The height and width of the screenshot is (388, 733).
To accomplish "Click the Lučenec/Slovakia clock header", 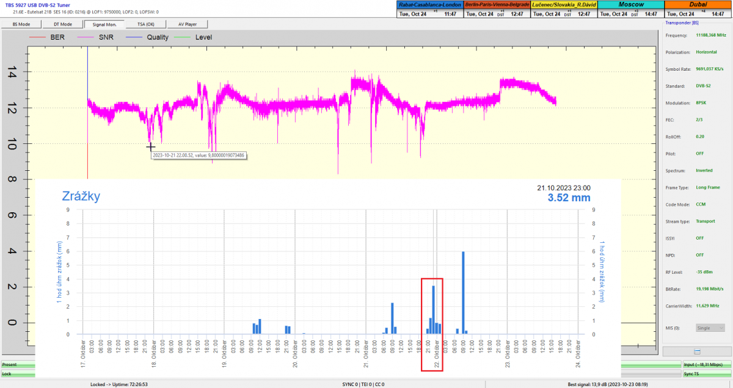I will click(563, 4).
